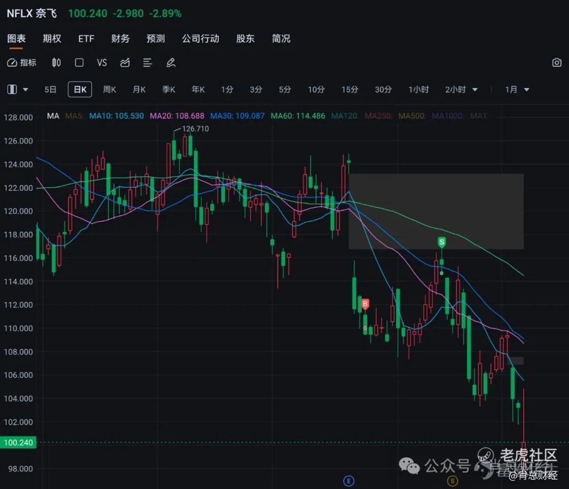Open the 指标 indicators panel
Viewport: 569px width, 489px height.
[22, 63]
